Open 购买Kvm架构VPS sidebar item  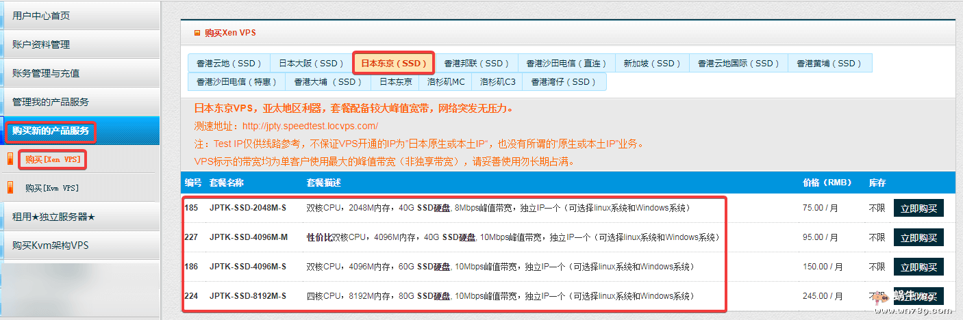click(51, 245)
